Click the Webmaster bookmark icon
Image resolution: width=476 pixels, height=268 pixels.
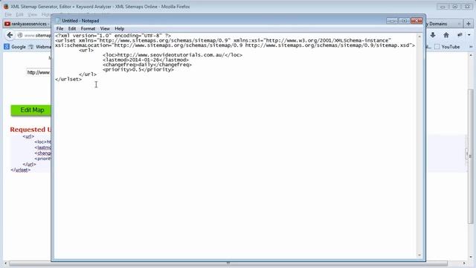pyautogui.click(x=31, y=47)
